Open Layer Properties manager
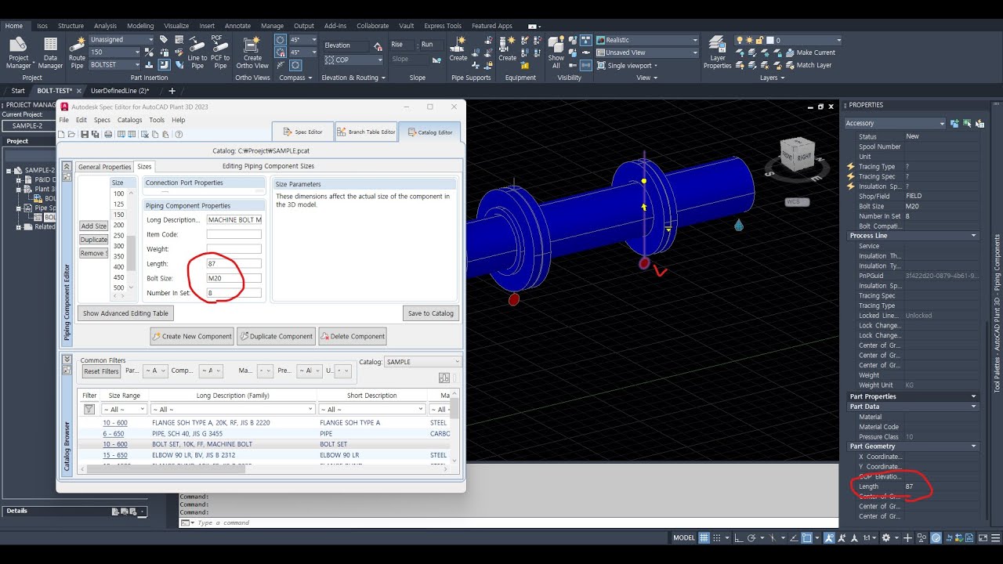 (x=717, y=52)
